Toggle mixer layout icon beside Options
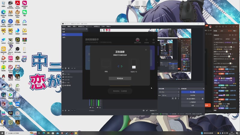The height and width of the screenshot is (135, 240). tap(144, 110)
